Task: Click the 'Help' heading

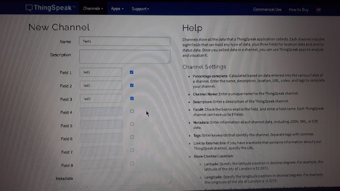Action: (x=192, y=28)
